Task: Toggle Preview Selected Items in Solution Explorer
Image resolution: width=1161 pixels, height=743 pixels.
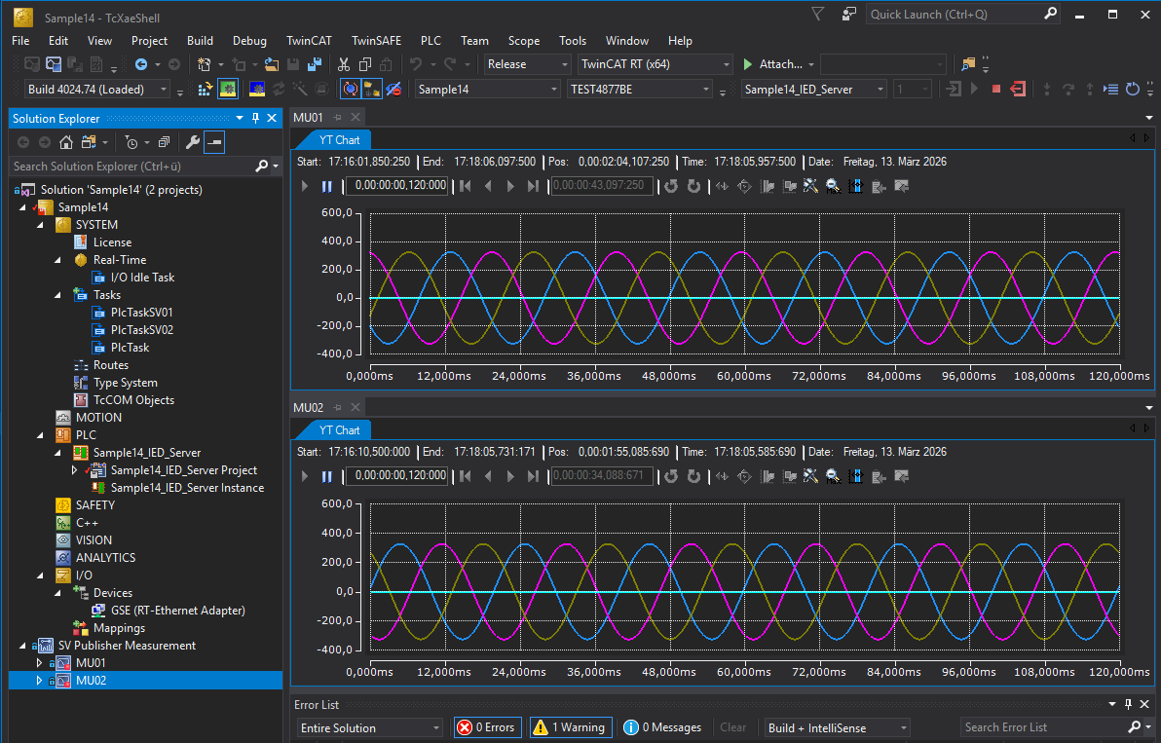Action: [x=214, y=142]
